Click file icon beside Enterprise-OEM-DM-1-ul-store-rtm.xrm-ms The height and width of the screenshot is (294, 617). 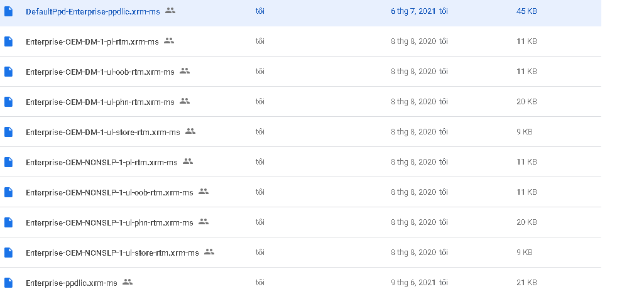(8, 132)
